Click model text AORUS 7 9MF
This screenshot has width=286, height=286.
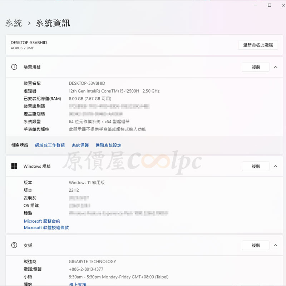click(22, 48)
